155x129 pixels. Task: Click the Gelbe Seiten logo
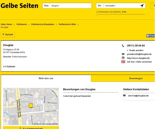pyautogui.click(x=19, y=6)
